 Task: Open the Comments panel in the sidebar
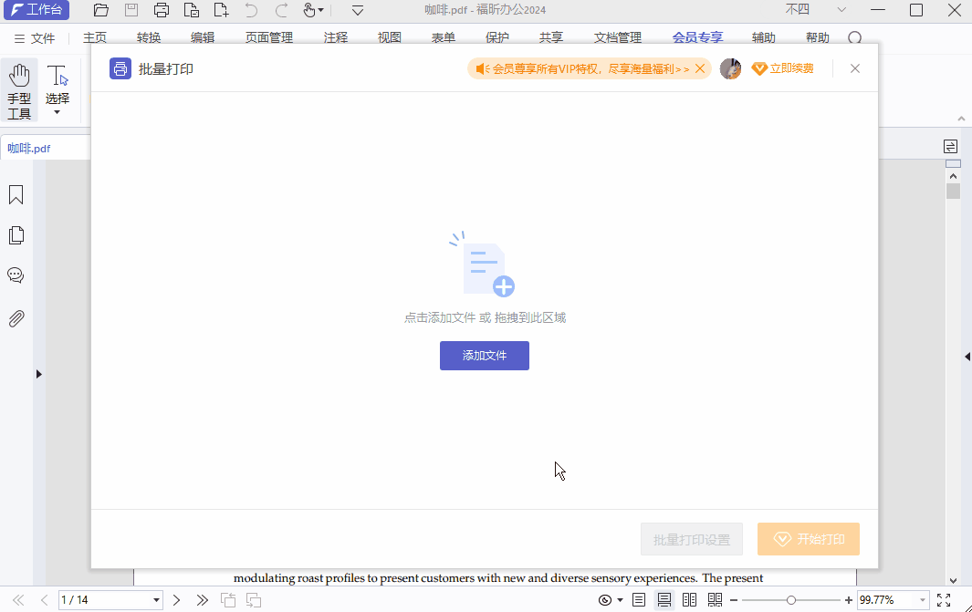coord(16,275)
